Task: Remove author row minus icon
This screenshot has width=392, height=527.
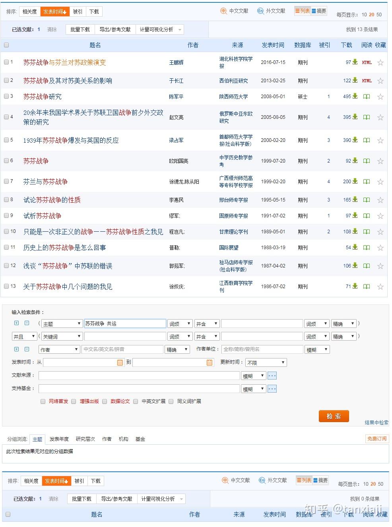Action: point(27,349)
